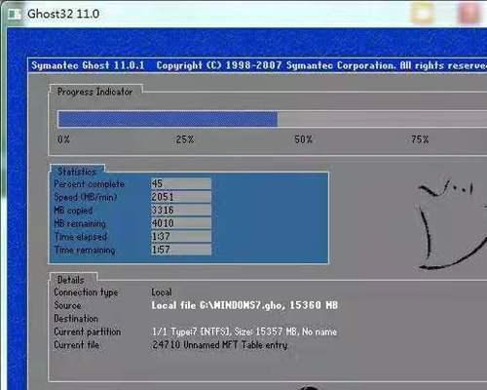Click the Ghost mascot drawing
487x390 pixels.
point(452,224)
